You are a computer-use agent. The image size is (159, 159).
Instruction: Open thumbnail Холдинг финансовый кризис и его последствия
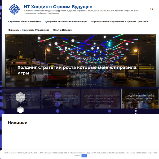pos(21,99)
